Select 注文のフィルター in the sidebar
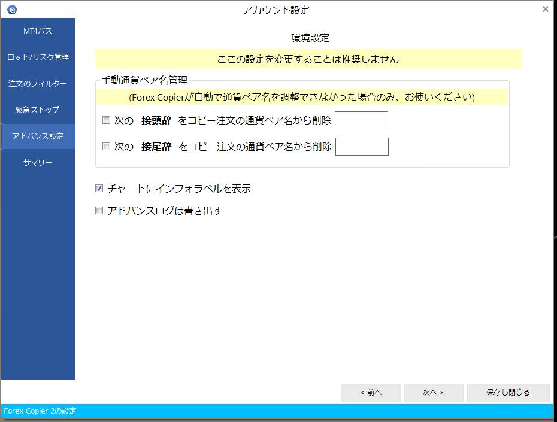This screenshot has height=422, width=557. [x=37, y=83]
